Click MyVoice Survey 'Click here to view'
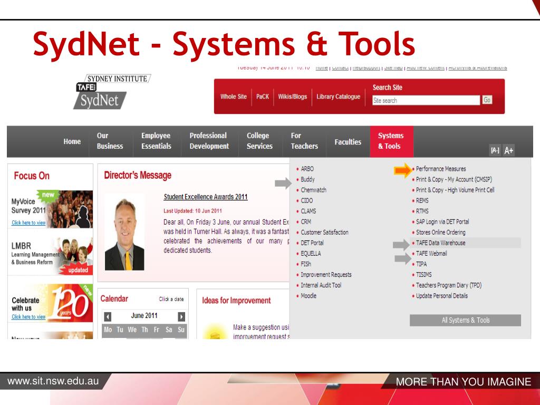 pos(28,223)
